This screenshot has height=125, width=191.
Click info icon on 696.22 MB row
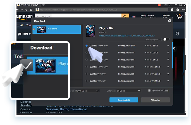[168, 73]
